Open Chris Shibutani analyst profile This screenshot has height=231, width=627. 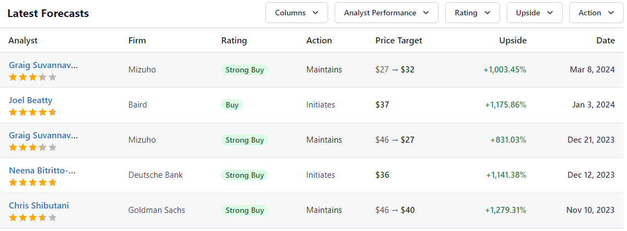39,205
